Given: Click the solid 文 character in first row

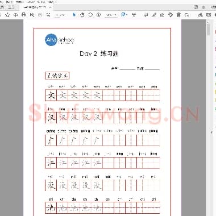Looking at the screenshot, I should pos(51,95).
